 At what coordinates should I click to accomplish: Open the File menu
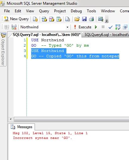click(7, 11)
